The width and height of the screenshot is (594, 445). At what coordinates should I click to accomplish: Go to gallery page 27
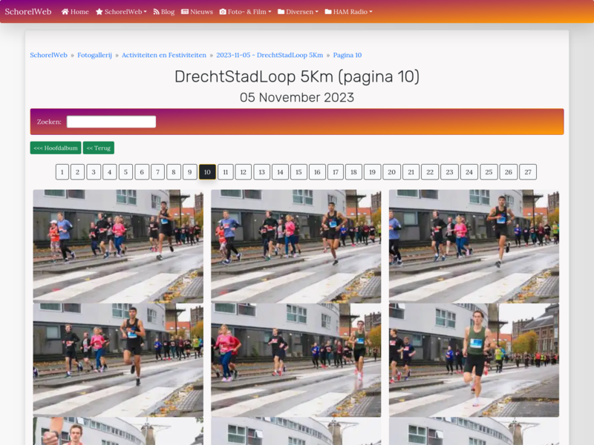tap(528, 172)
